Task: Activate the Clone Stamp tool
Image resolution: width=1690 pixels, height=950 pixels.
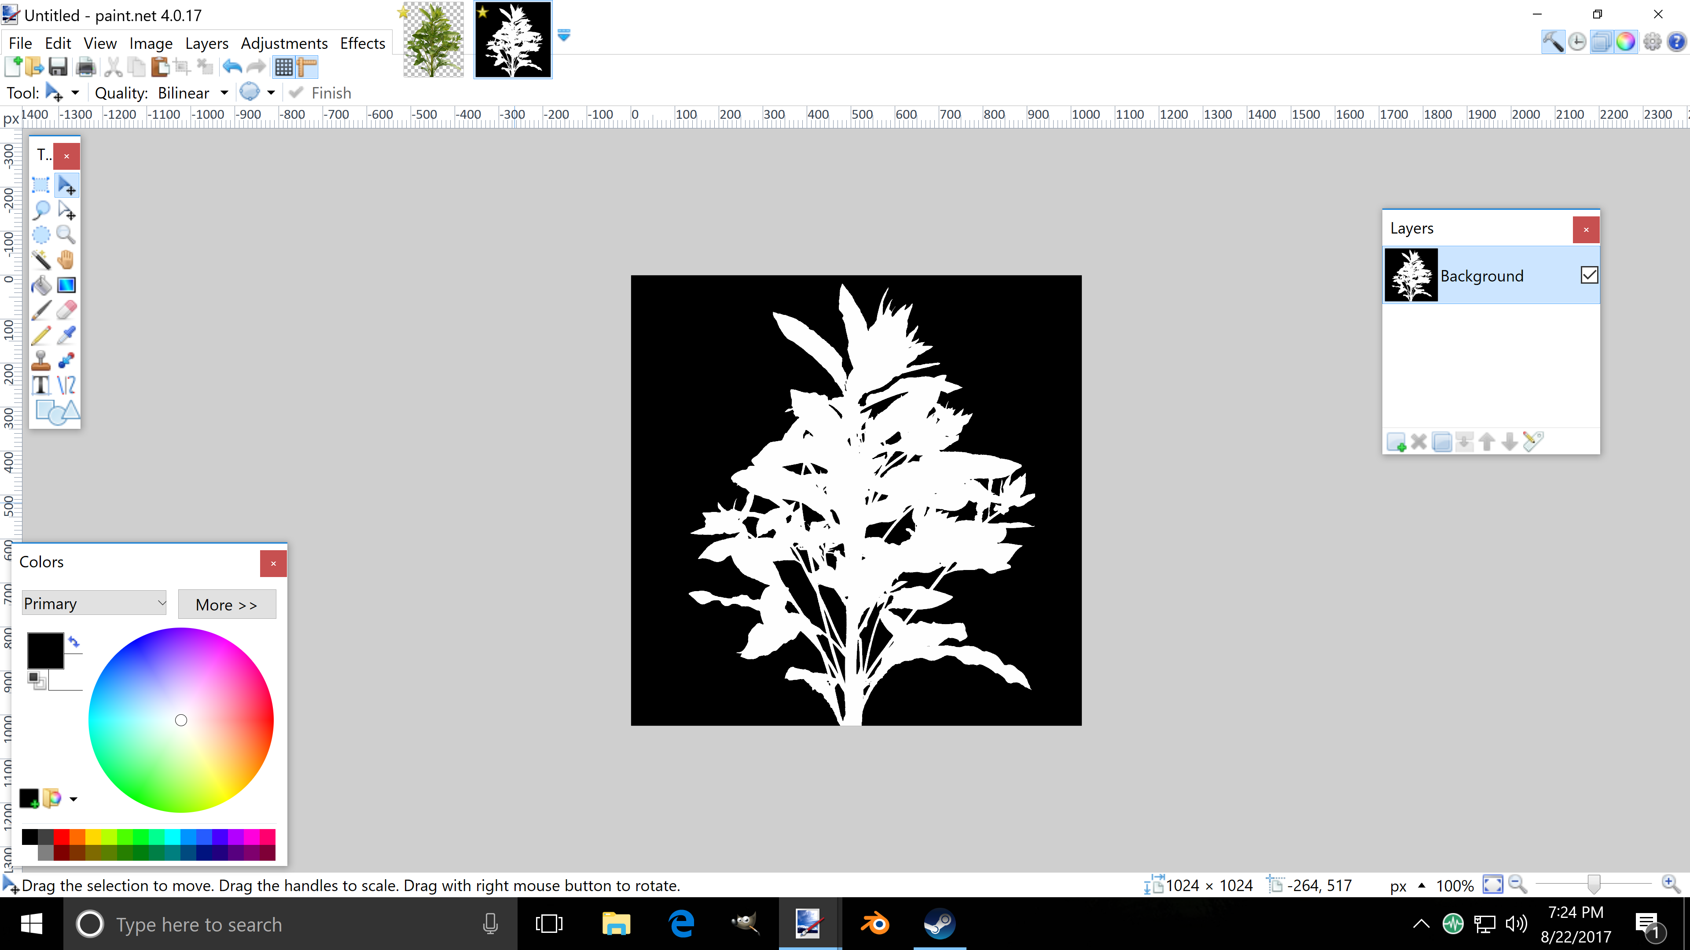Action: [40, 360]
